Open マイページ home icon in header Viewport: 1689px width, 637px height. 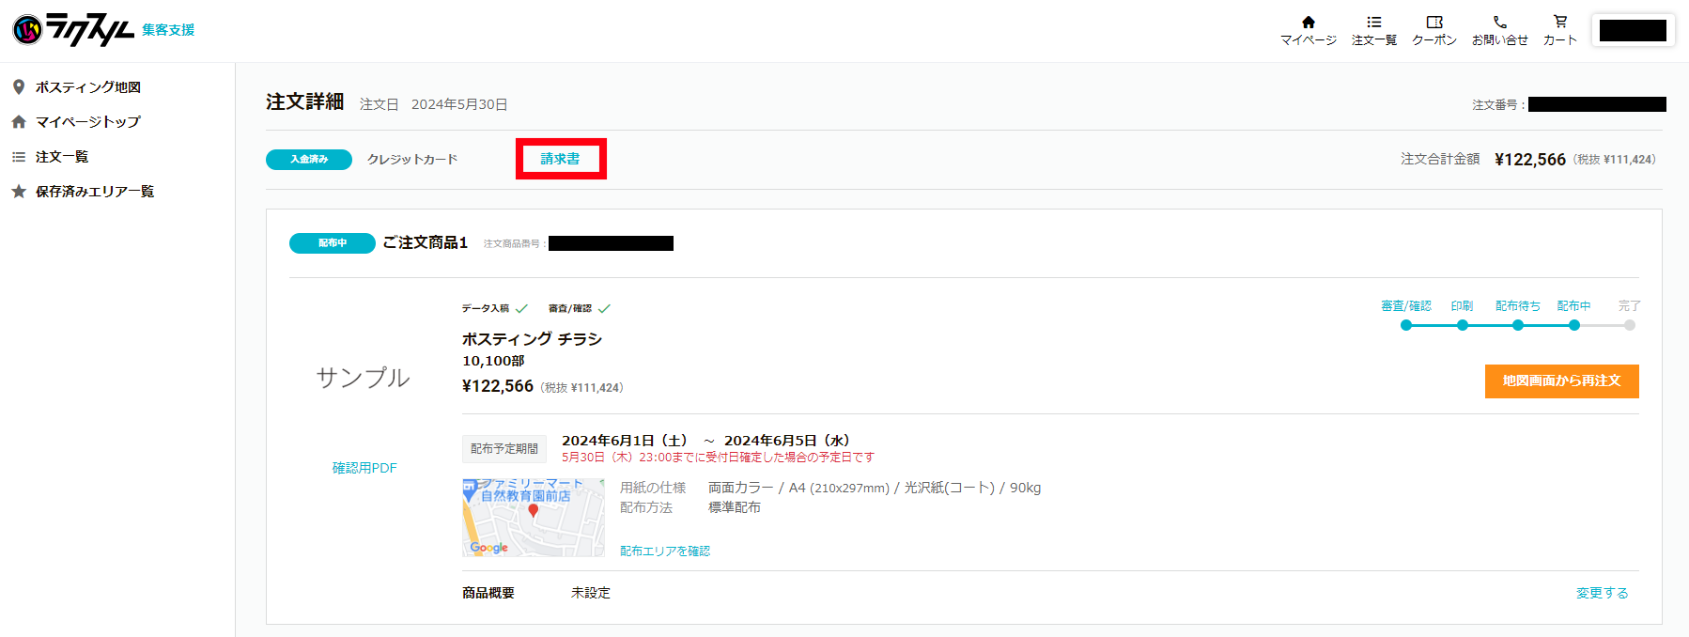click(1308, 23)
